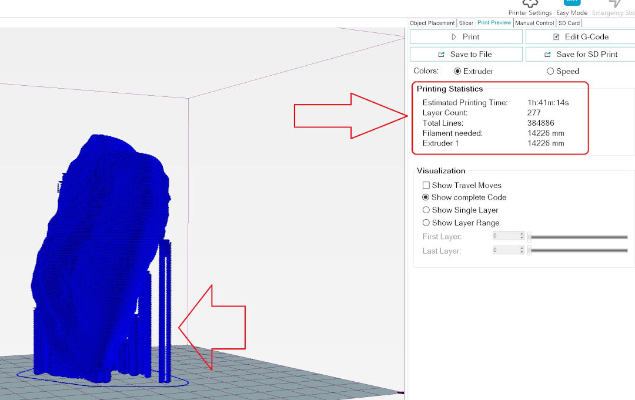This screenshot has height=400, width=635.
Task: Click the Last Layer number field
Action: point(506,250)
